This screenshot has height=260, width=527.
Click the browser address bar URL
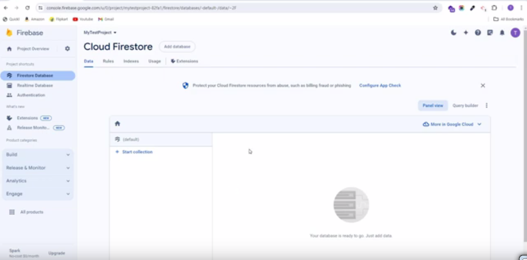click(141, 8)
